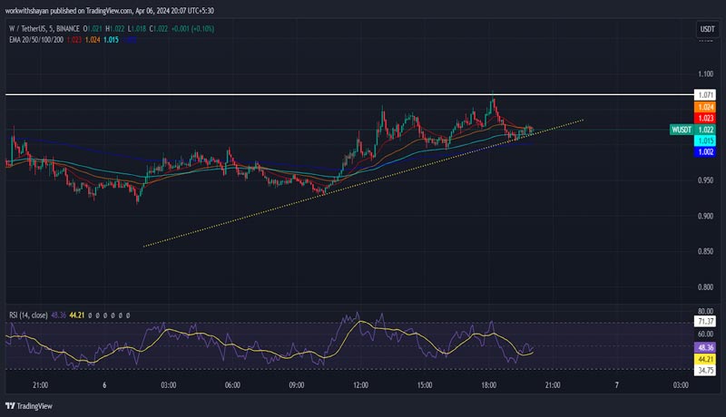Viewport: 726px width, 417px height.
Task: Click the 21:00 time label at left
Action: pyautogui.click(x=40, y=384)
